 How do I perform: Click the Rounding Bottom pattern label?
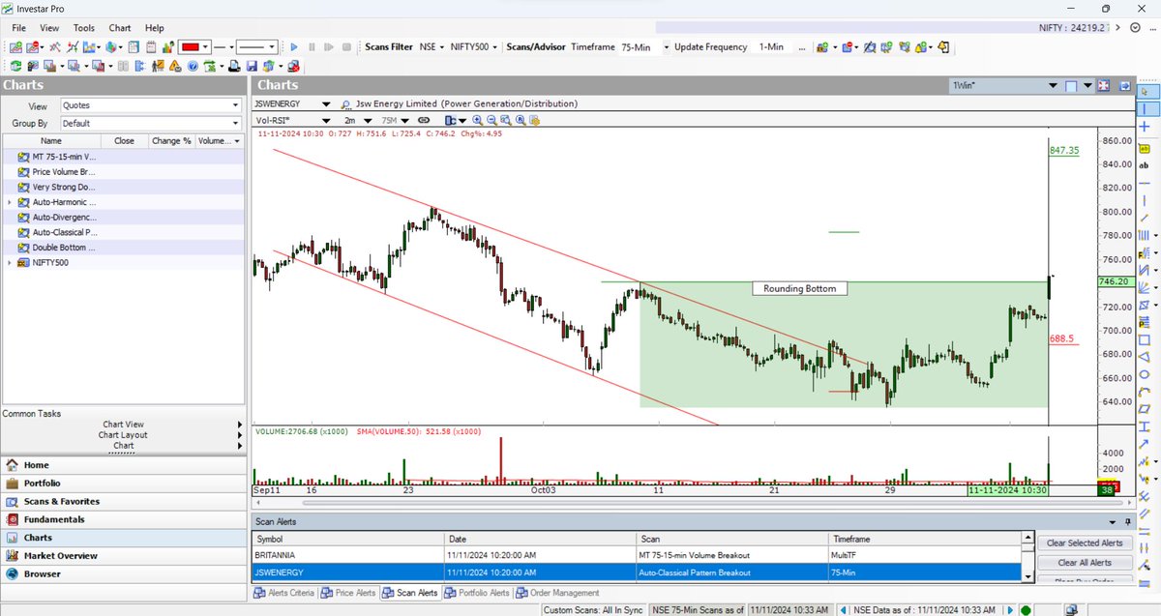click(799, 288)
